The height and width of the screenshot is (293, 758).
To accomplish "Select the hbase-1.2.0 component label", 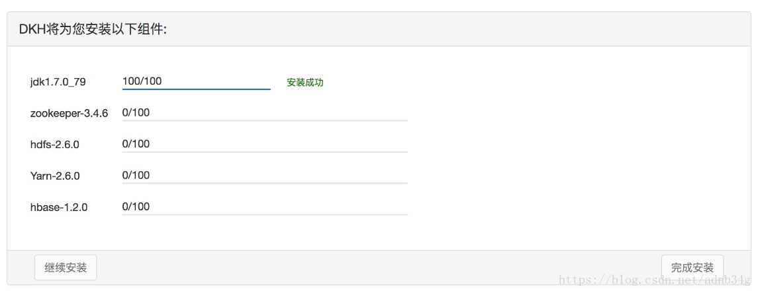I will (x=59, y=207).
